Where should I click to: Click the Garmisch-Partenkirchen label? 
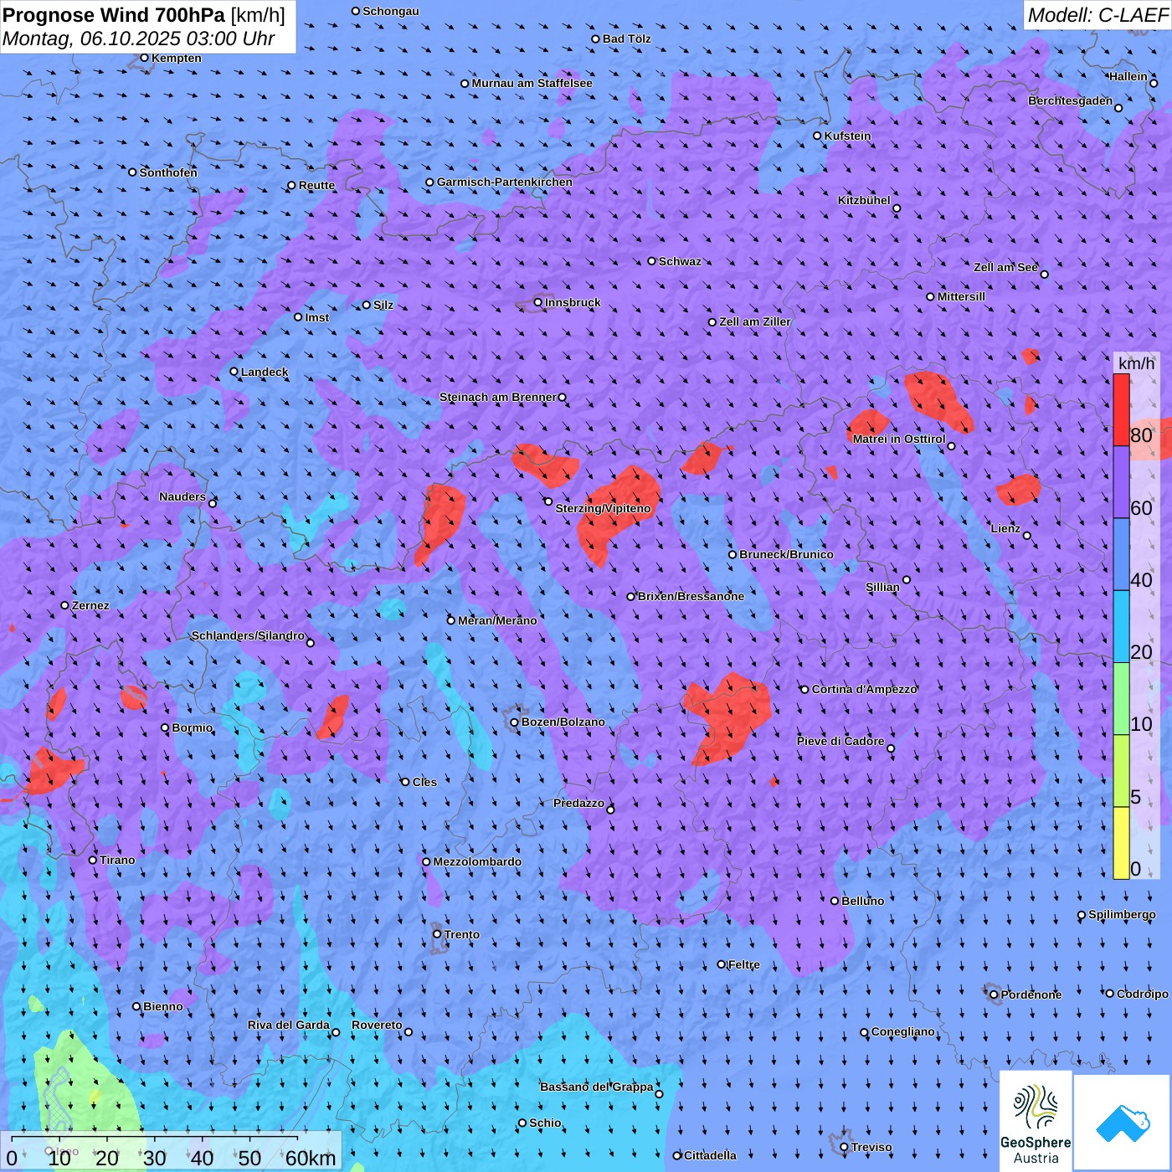pyautogui.click(x=505, y=182)
